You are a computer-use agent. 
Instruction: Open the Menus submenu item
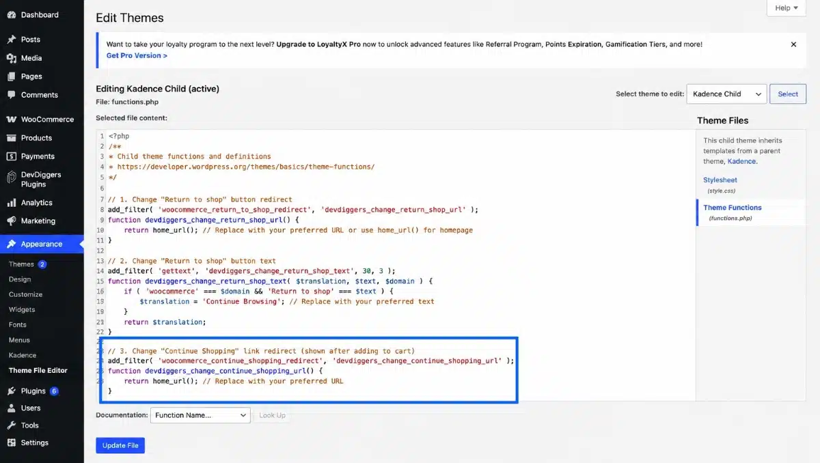point(19,339)
